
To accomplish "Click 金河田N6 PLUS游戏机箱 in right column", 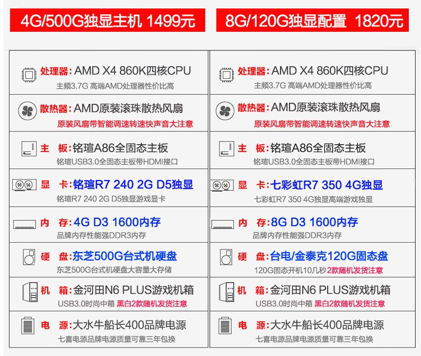I will [330, 290].
